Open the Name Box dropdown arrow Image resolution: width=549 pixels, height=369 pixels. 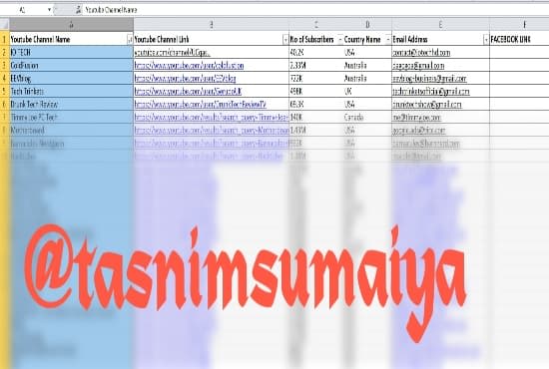coord(49,10)
